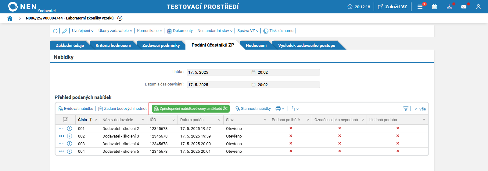The width and height of the screenshot is (488, 171).
Task: Click the Založit VZ button
Action: (x=393, y=7)
